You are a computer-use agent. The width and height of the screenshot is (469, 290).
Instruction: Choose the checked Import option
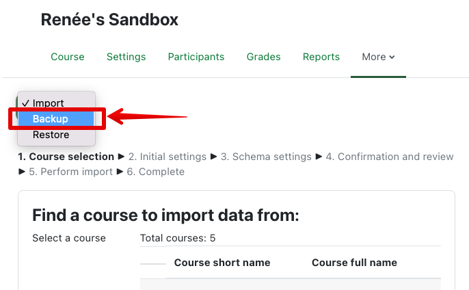(x=48, y=103)
